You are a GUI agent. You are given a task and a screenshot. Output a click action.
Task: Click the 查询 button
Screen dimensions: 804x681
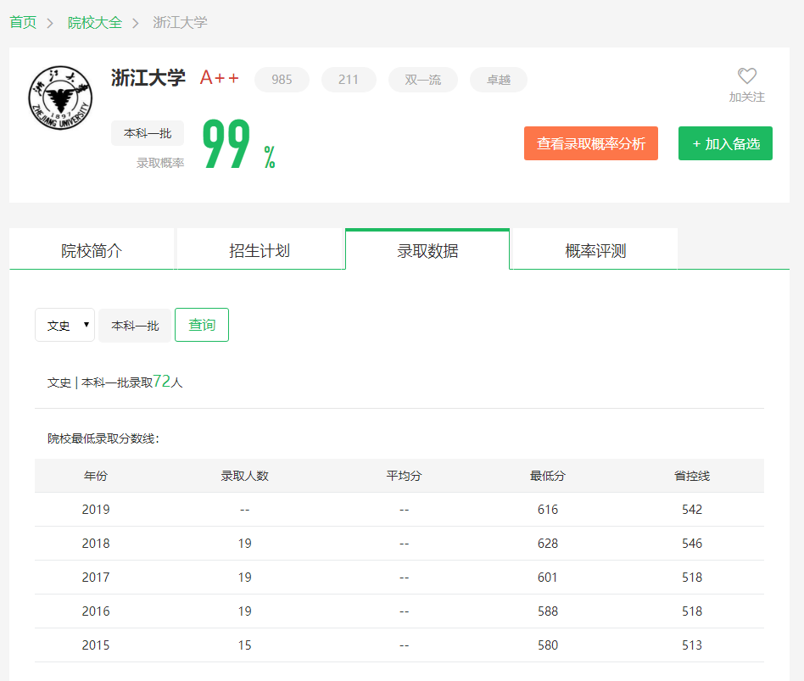point(202,325)
